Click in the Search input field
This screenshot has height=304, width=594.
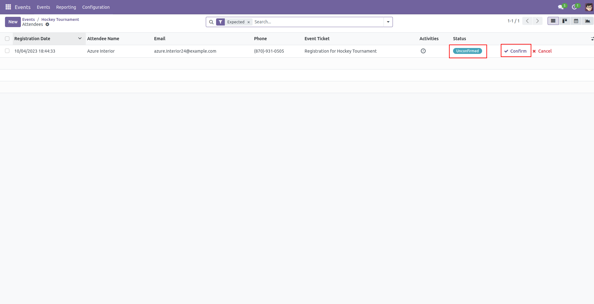pos(318,22)
